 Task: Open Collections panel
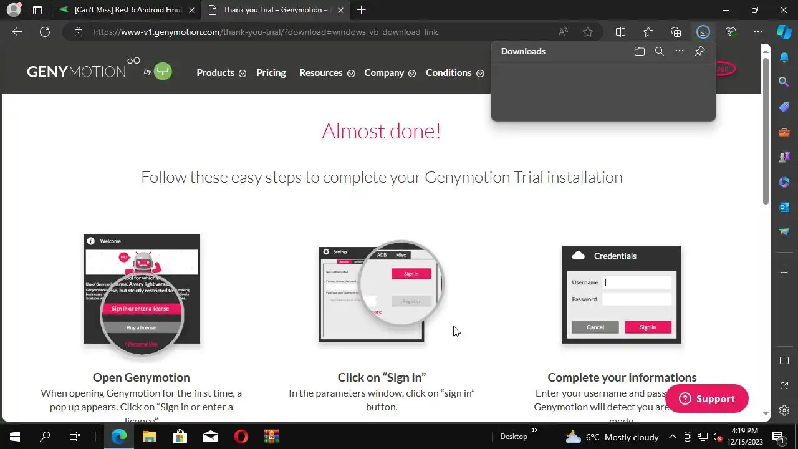(x=676, y=32)
